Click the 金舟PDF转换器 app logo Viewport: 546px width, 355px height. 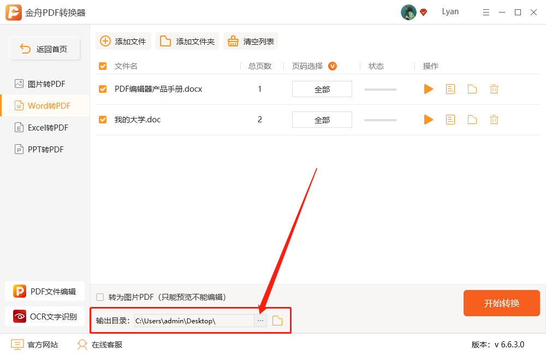(x=14, y=13)
